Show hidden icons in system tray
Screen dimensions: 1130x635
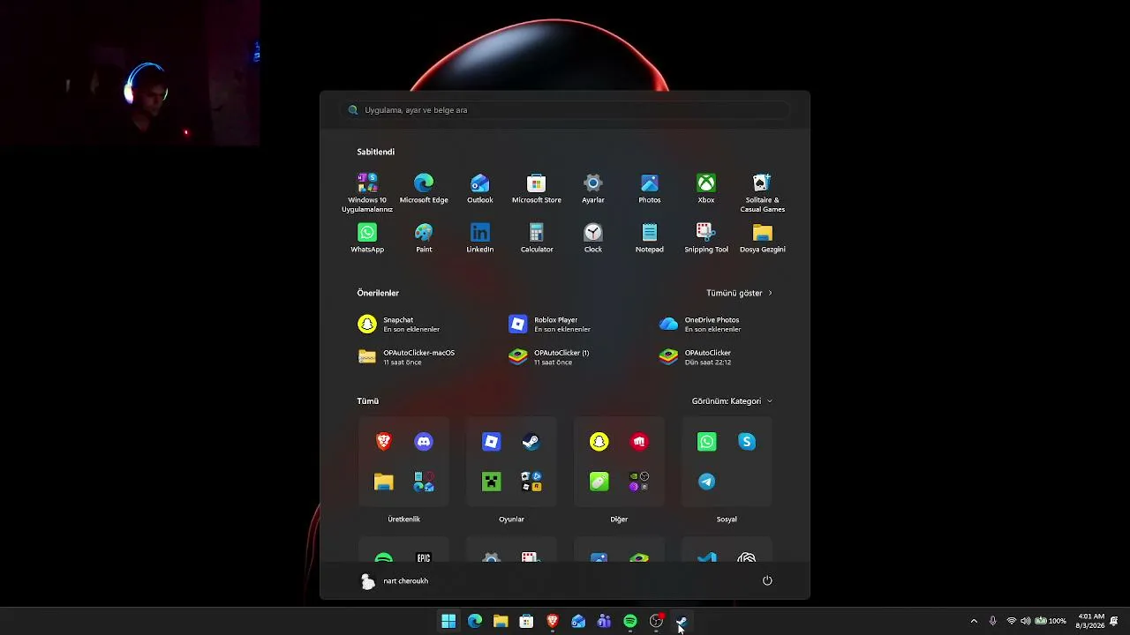(x=974, y=621)
